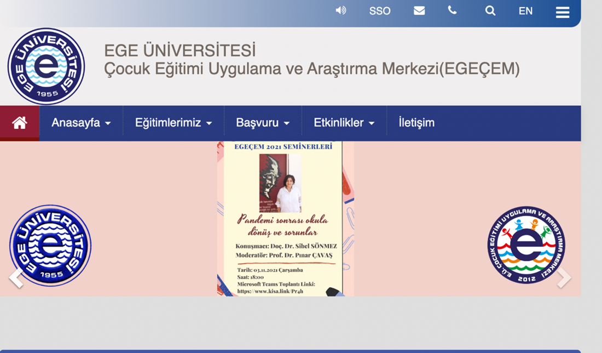
Task: Expand the Eğitimlerimiz dropdown menu
Action: (x=173, y=123)
